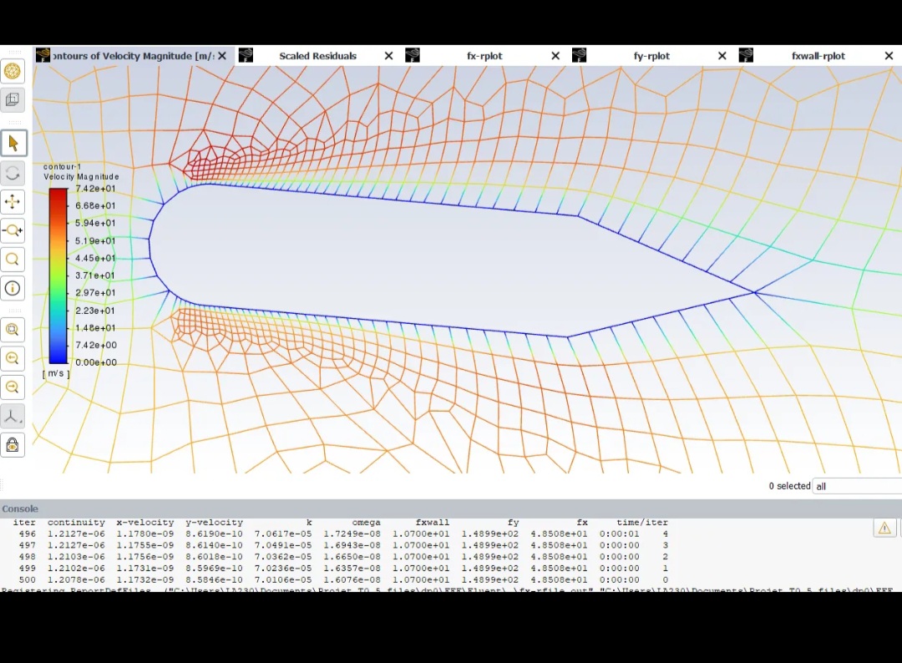Choose the rotate view tool
The height and width of the screenshot is (663, 902).
(13, 174)
